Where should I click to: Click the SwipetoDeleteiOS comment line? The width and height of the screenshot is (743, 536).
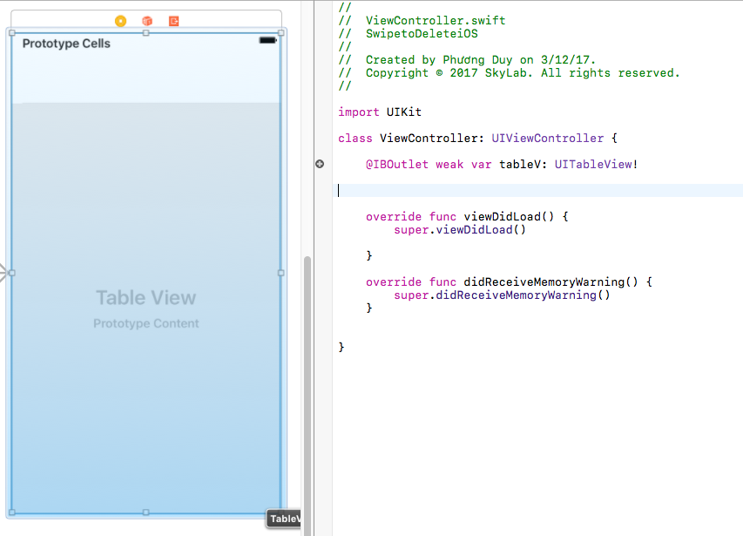point(408,34)
